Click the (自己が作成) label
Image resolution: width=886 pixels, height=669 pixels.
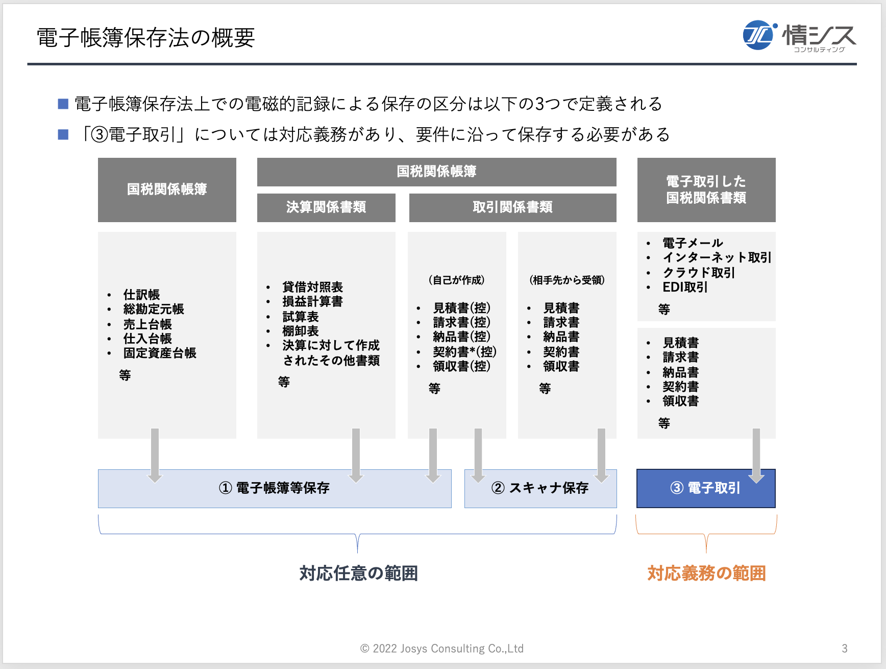click(457, 280)
